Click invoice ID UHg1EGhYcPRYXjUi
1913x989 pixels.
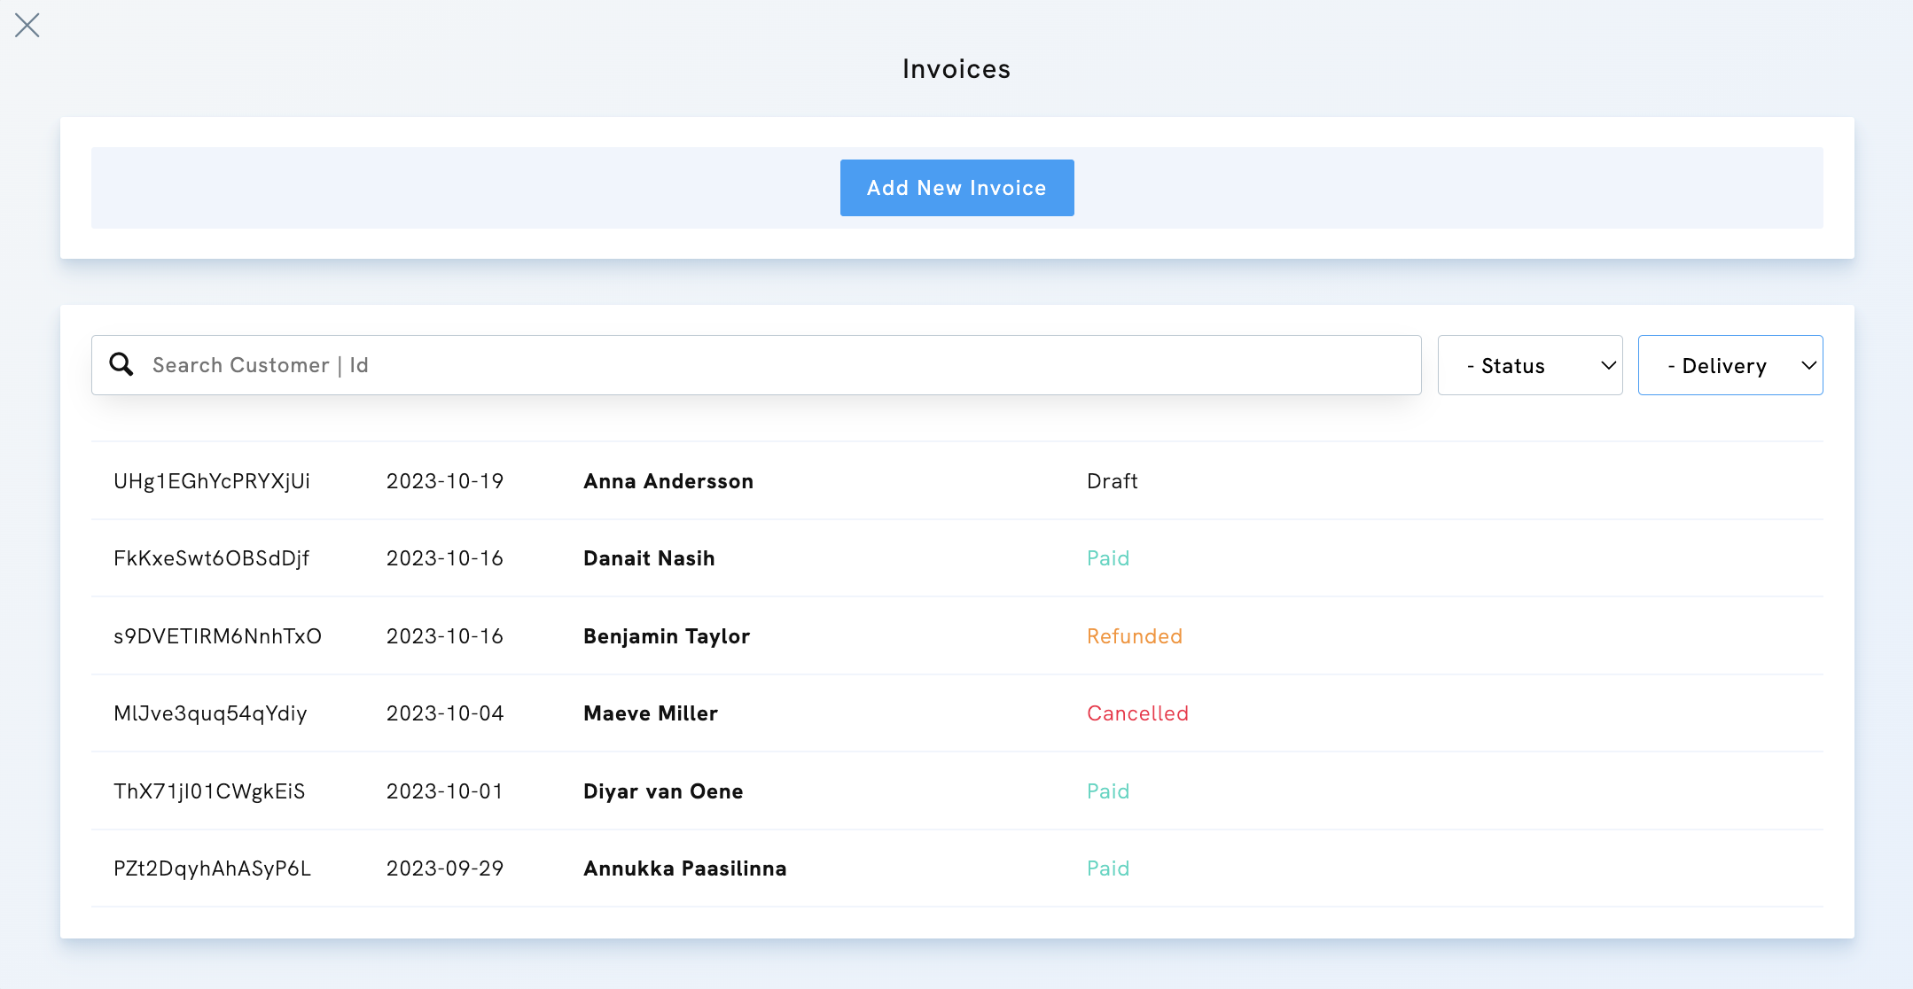tap(212, 481)
